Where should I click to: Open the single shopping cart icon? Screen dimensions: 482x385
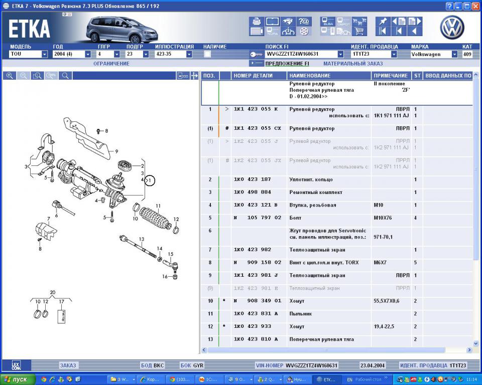click(x=359, y=31)
